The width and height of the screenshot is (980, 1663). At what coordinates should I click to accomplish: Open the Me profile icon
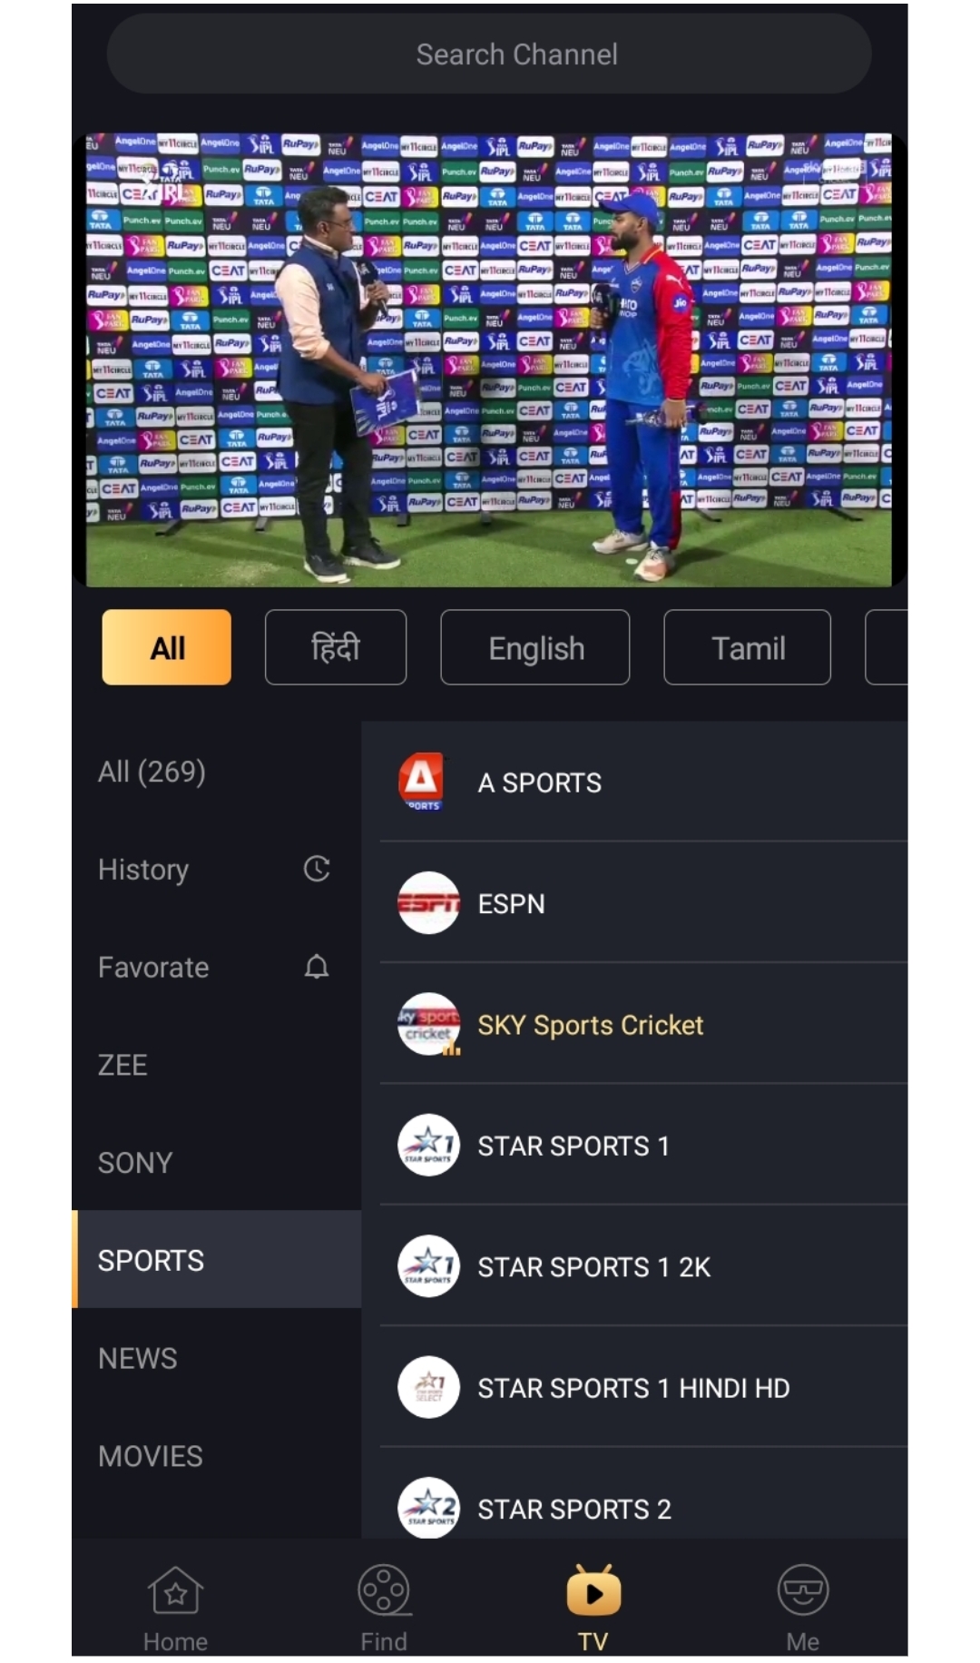click(802, 1592)
